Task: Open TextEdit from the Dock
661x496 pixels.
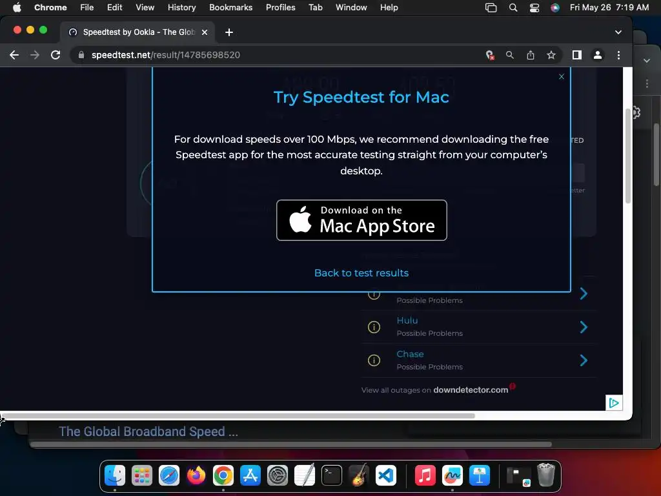Action: [305, 476]
